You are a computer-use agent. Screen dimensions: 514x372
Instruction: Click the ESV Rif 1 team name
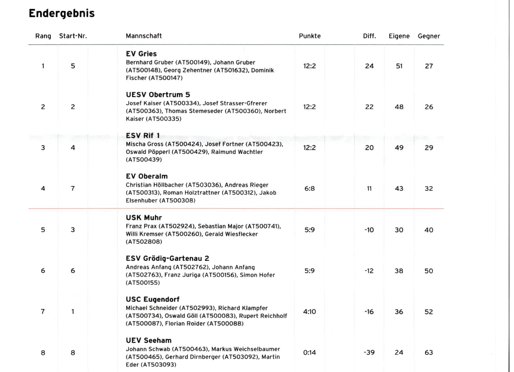point(143,136)
